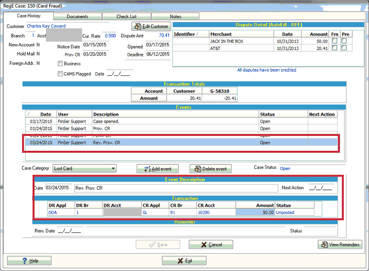The image size is (369, 271).
Task: Click the Case Status field showing Open
Action: point(312,168)
